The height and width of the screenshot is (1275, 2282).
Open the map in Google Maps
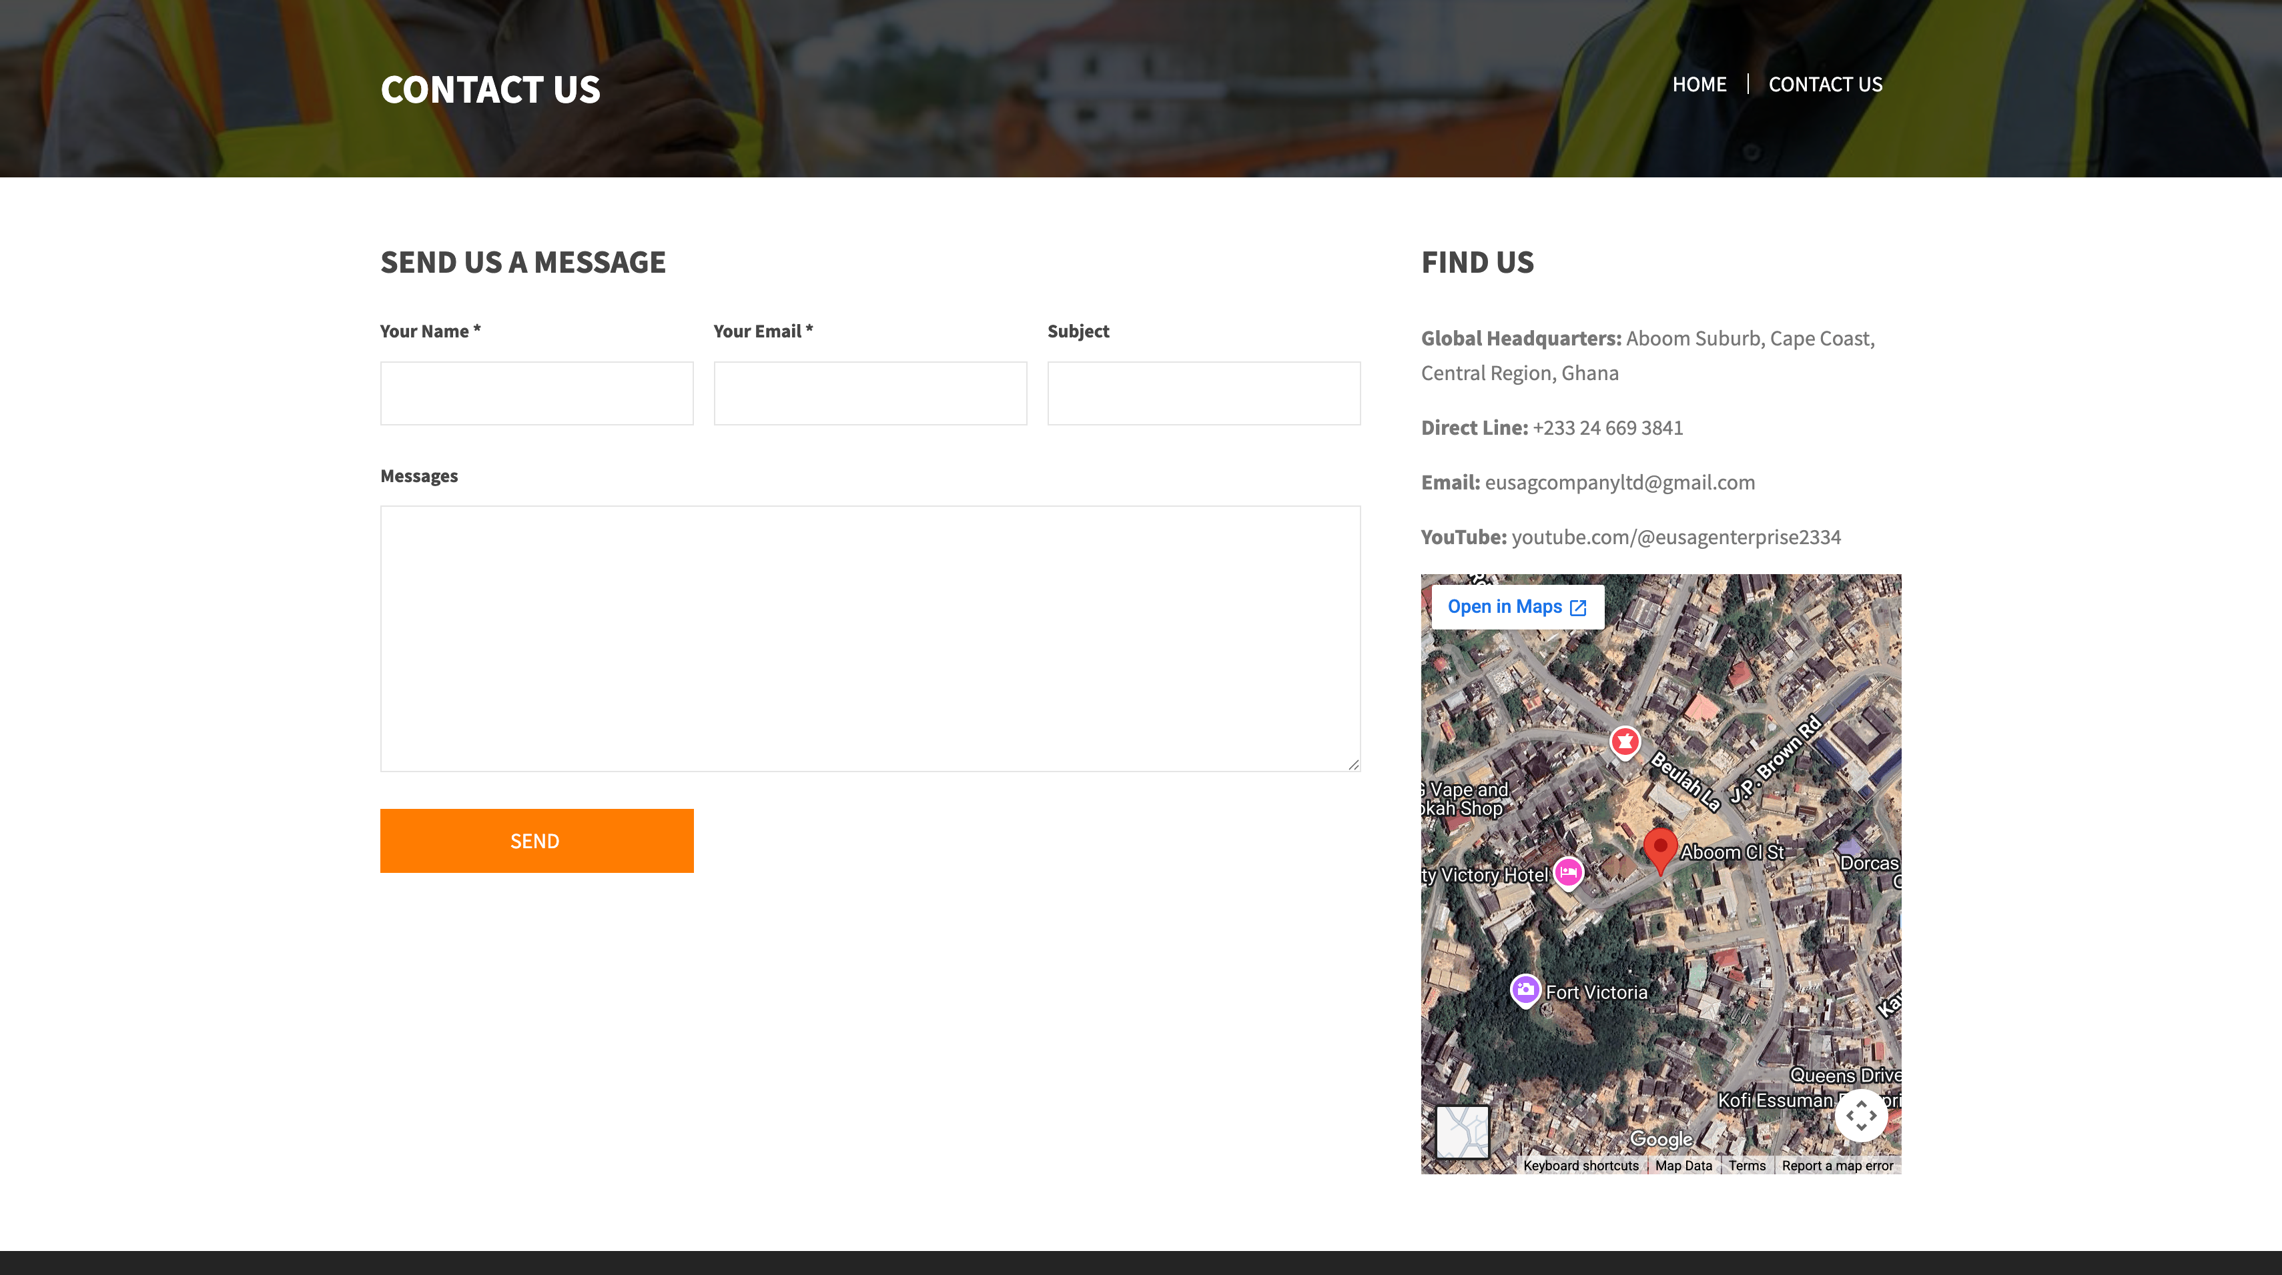[x=1517, y=607]
